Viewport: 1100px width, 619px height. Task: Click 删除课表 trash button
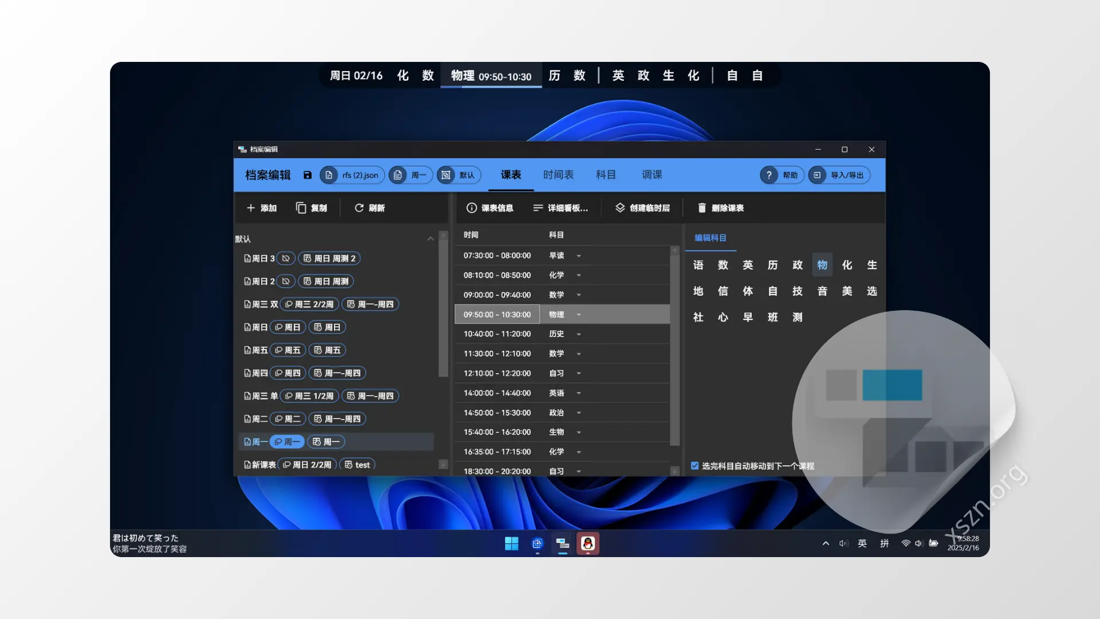pyautogui.click(x=721, y=208)
